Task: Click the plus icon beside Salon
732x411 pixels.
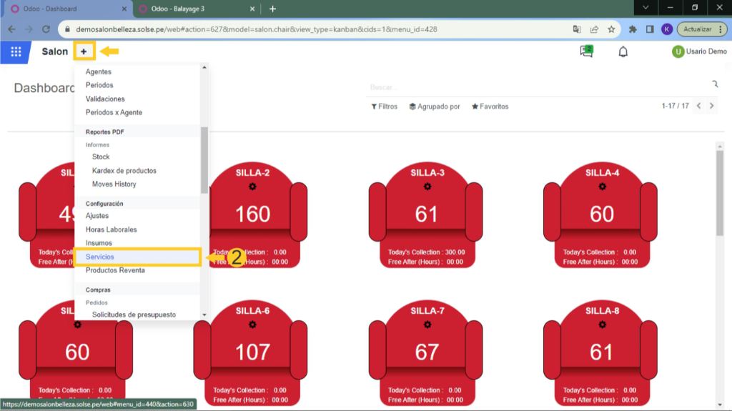Action: pyautogui.click(x=84, y=51)
